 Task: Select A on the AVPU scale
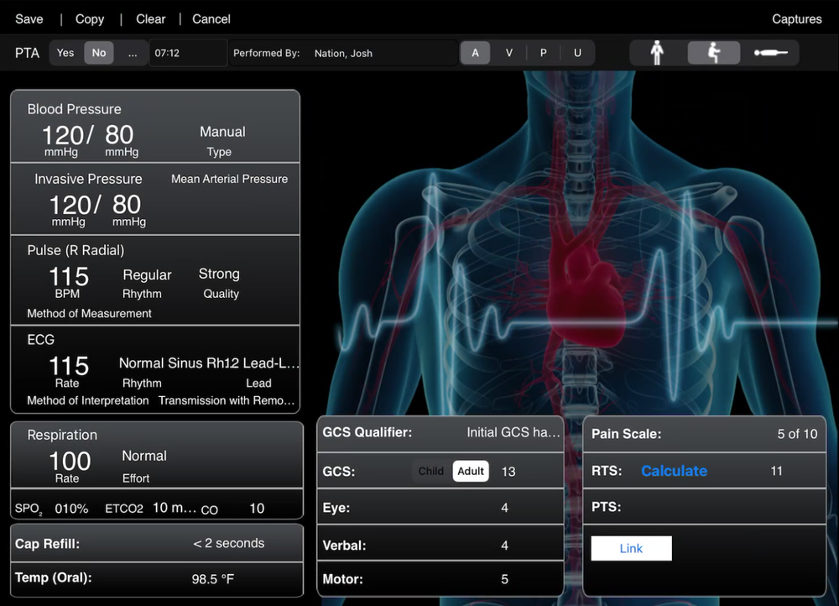tap(475, 52)
